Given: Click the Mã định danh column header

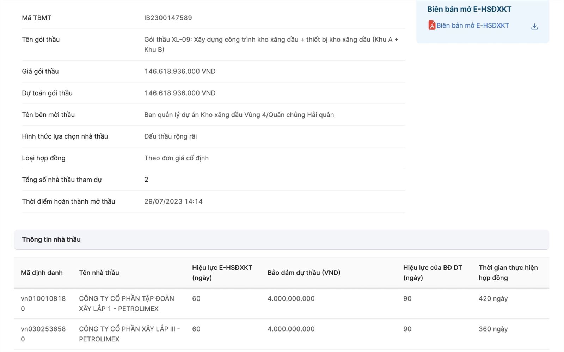Looking at the screenshot, I should click(x=42, y=273).
